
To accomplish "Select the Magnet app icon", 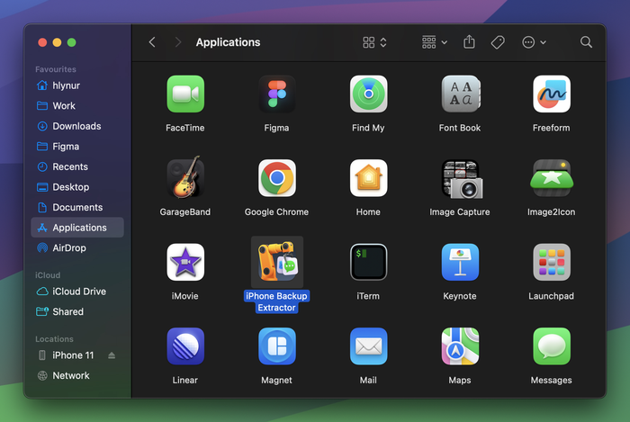I will (x=277, y=346).
